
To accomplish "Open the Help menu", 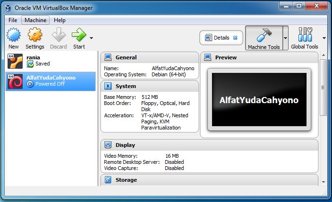I will pos(60,20).
